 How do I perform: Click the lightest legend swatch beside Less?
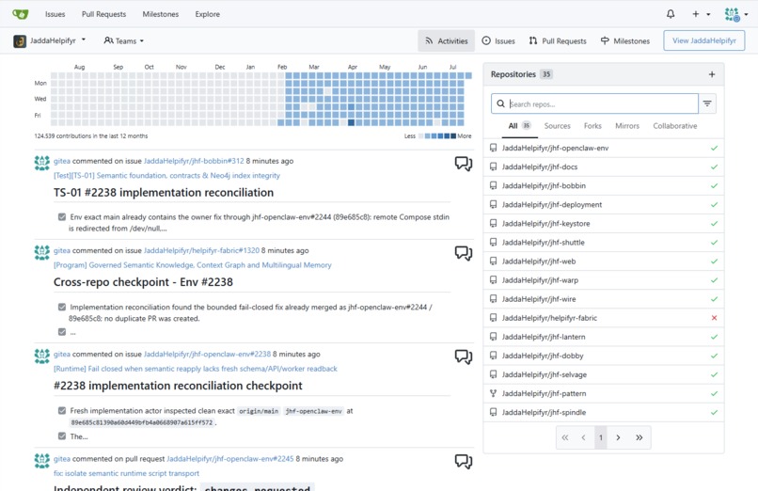[x=421, y=135]
